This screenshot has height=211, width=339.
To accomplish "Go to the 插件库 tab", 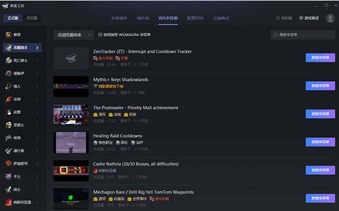I will [x=143, y=18].
